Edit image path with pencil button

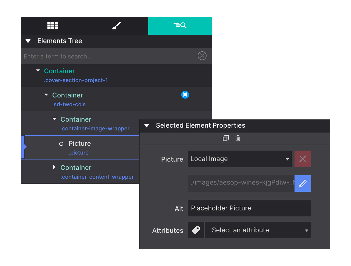pyautogui.click(x=303, y=183)
